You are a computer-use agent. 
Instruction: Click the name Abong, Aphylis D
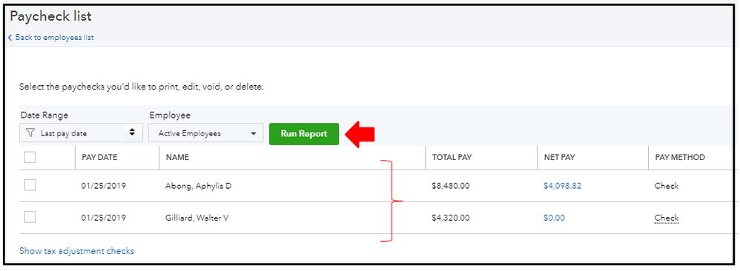198,186
